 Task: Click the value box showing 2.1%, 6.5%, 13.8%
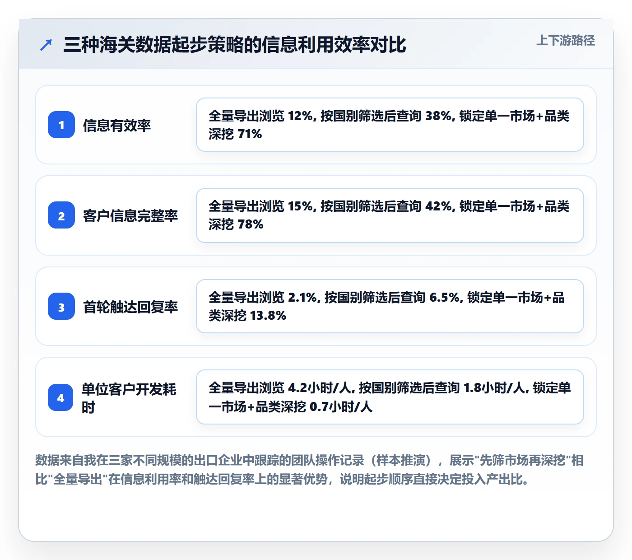click(390, 306)
